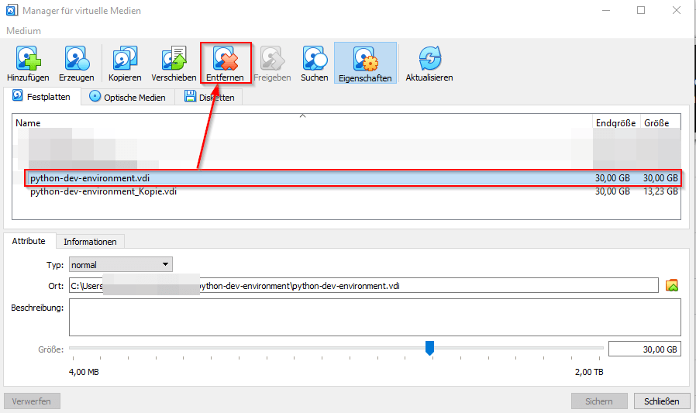Viewport: 696px width, 413px height.
Task: Click the Aktualisieren refresh icon
Action: tap(429, 59)
